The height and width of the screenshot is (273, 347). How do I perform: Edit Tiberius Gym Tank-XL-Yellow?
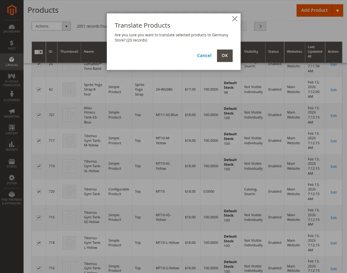pyautogui.click(x=333, y=167)
